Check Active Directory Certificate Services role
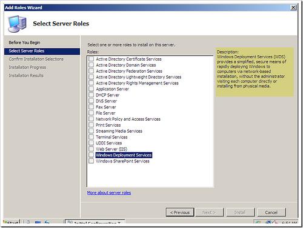 (91, 59)
